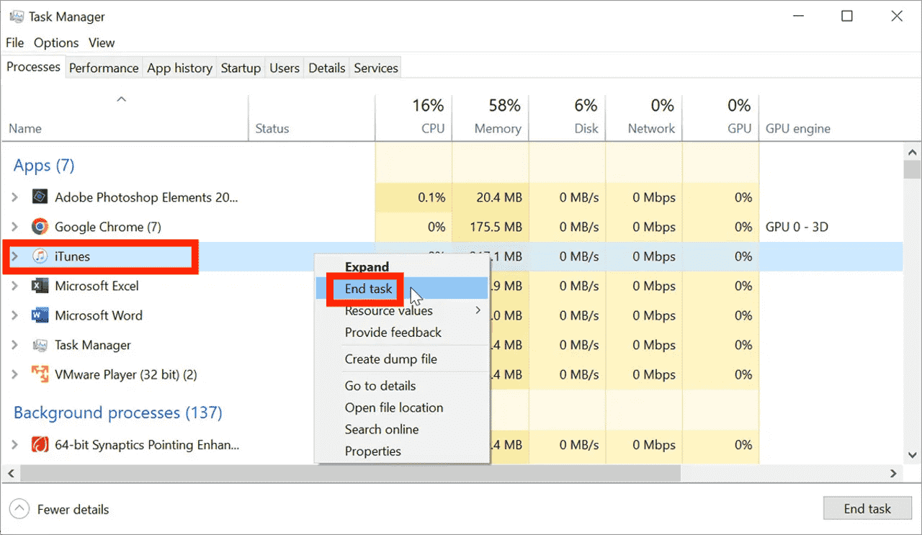Click the vertical scrollbar up arrow
The width and height of the screenshot is (922, 535).
pos(913,152)
